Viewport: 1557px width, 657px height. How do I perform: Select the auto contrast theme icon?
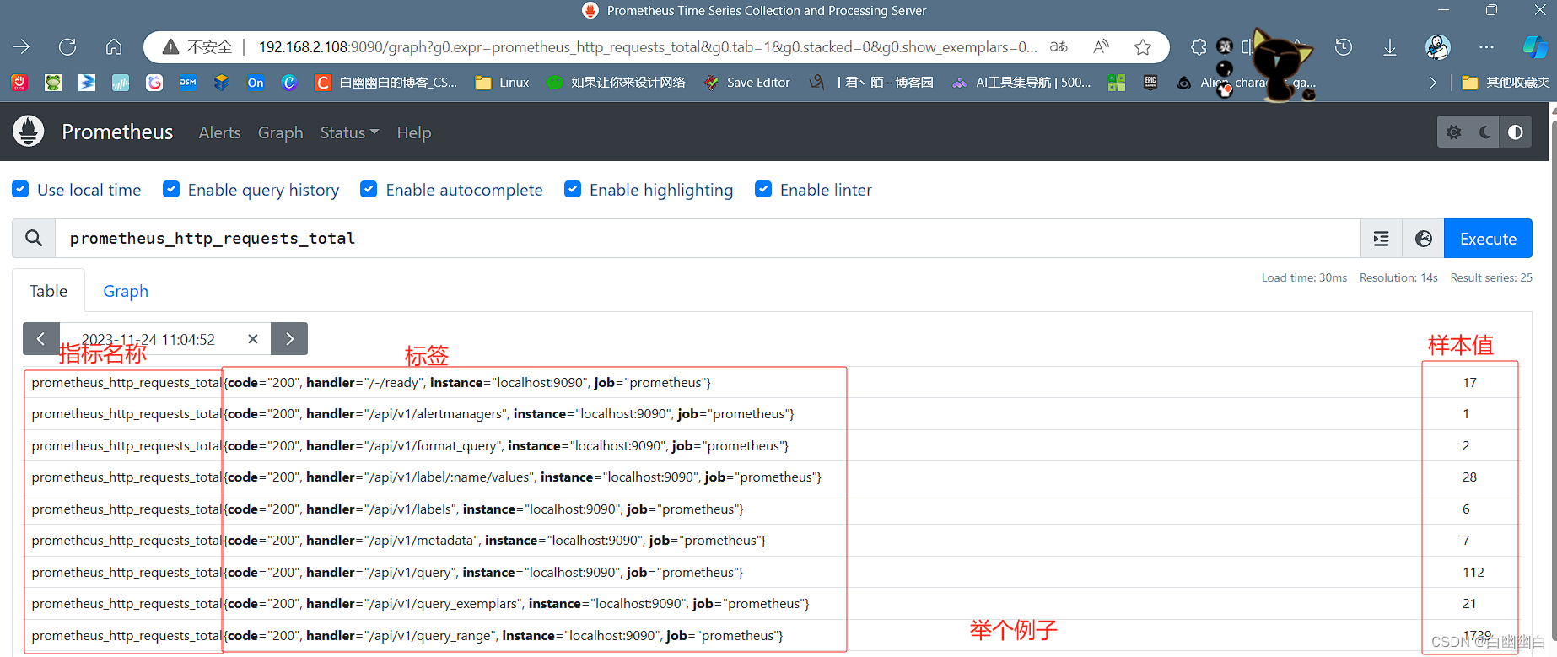1516,132
